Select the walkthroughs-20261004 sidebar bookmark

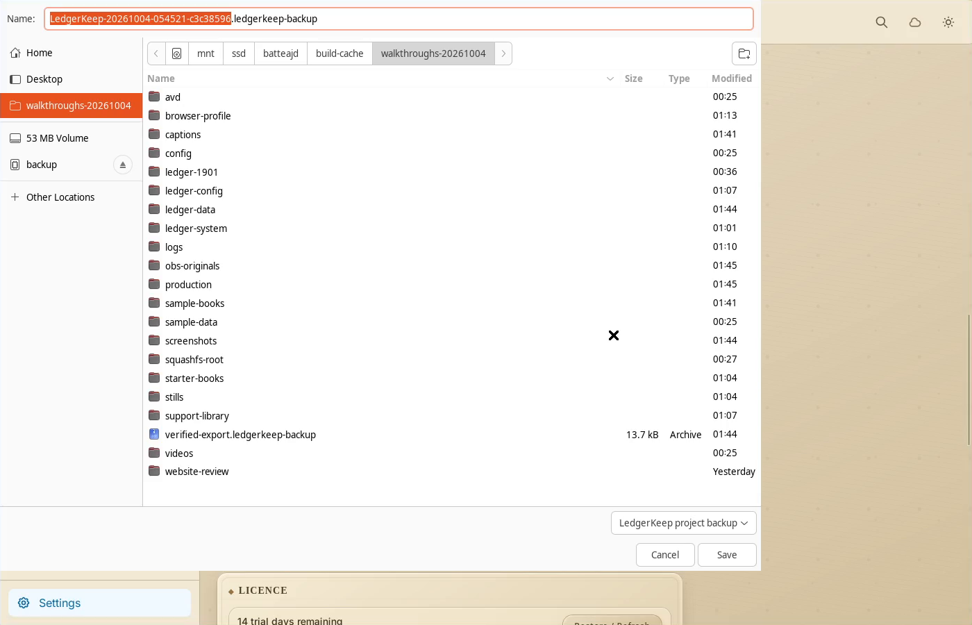click(x=72, y=106)
